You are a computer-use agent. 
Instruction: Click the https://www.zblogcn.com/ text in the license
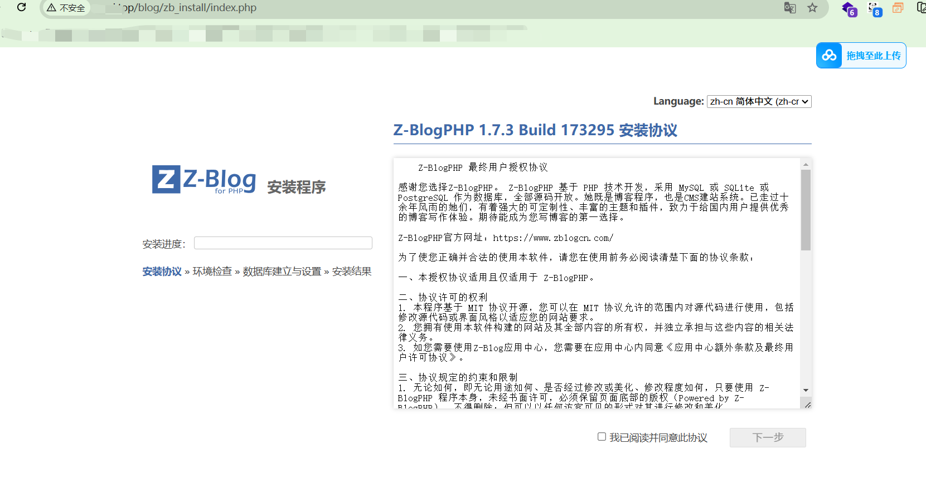tap(553, 238)
